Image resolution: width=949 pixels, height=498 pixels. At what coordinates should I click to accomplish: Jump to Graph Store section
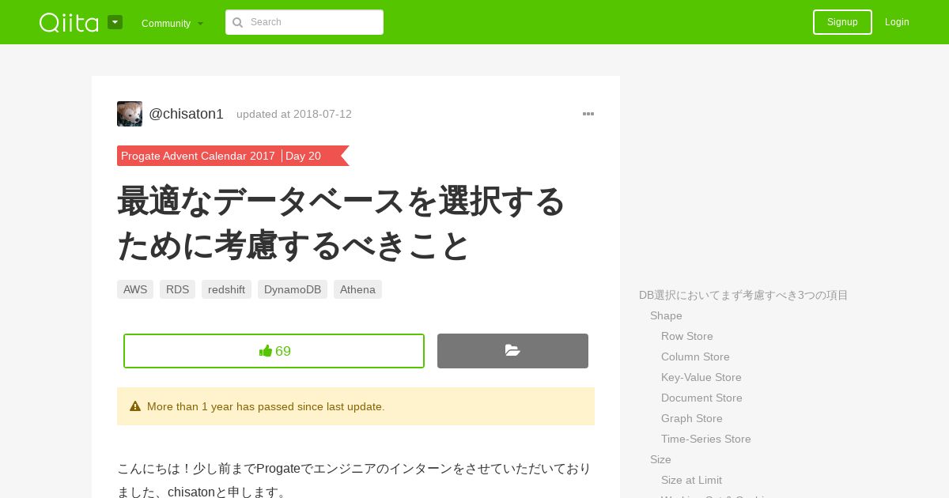click(x=692, y=418)
